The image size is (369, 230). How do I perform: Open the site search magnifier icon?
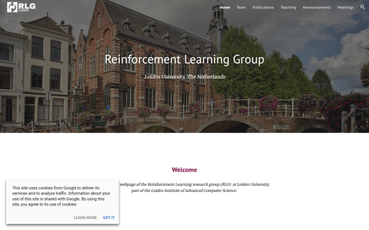click(363, 7)
